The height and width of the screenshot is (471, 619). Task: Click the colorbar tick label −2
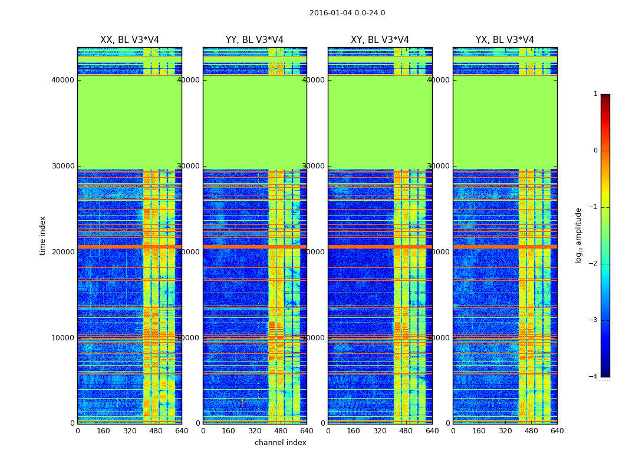593,264
